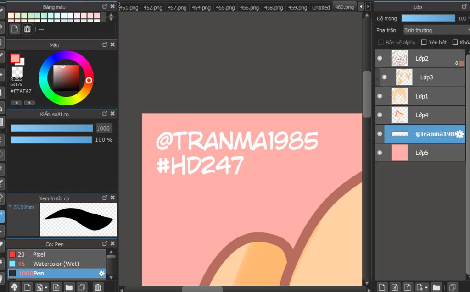Viewport: 470px width, 292px height.
Task: Select the Lớp3 layer
Action: pyautogui.click(x=423, y=77)
